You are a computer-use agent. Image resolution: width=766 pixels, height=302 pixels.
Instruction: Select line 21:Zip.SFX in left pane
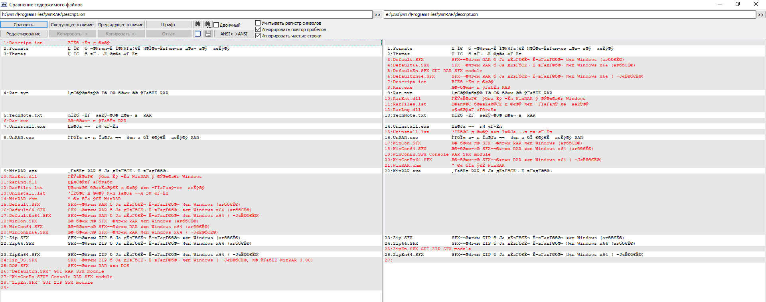tap(191, 238)
